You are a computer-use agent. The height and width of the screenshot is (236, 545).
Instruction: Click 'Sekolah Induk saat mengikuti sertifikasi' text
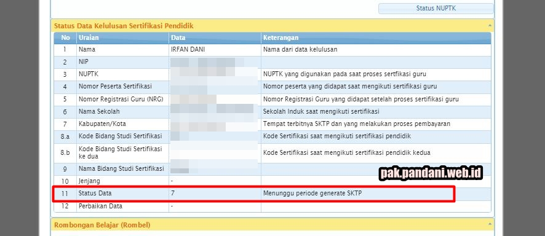pyautogui.click(x=321, y=112)
